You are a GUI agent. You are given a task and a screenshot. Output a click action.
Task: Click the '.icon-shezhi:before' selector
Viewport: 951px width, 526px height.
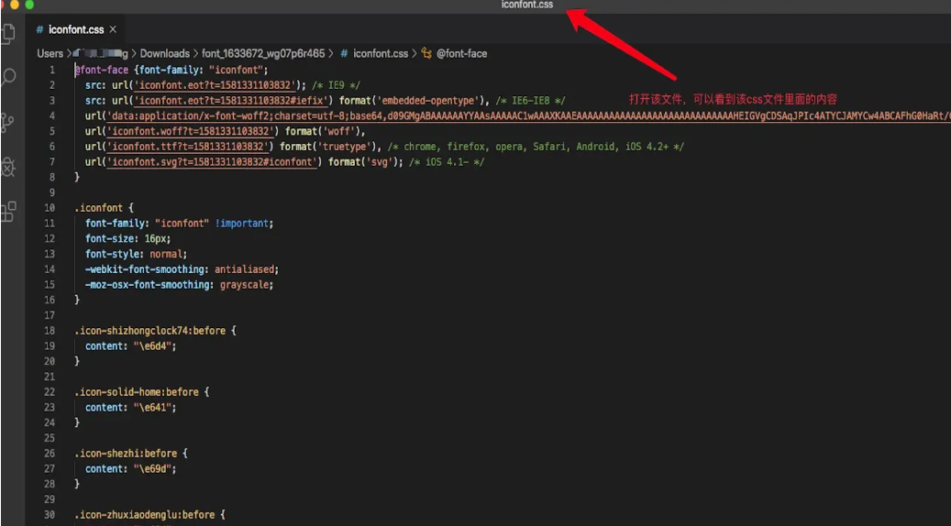coord(127,454)
